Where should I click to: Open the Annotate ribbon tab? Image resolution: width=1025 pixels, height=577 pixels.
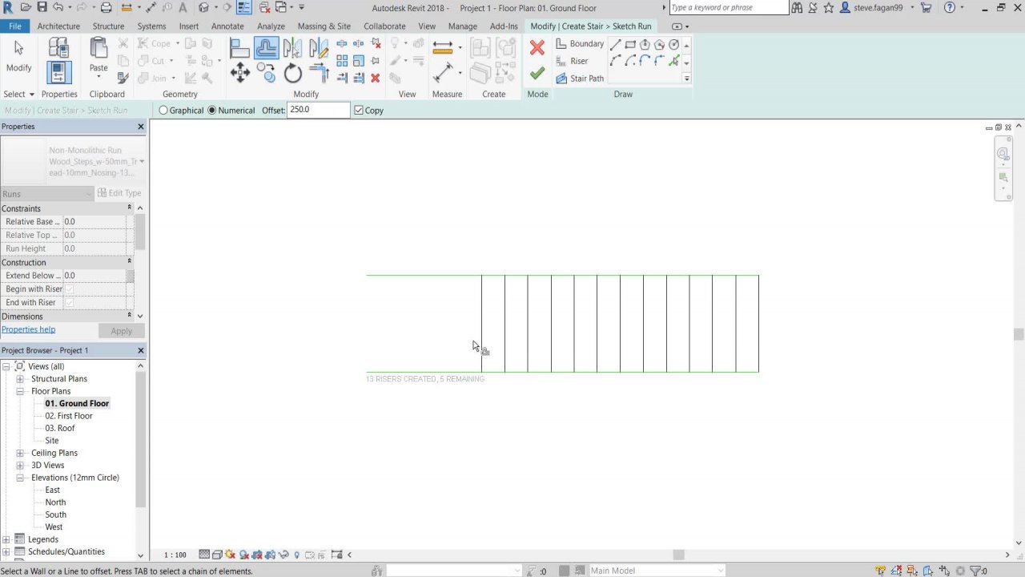click(227, 26)
